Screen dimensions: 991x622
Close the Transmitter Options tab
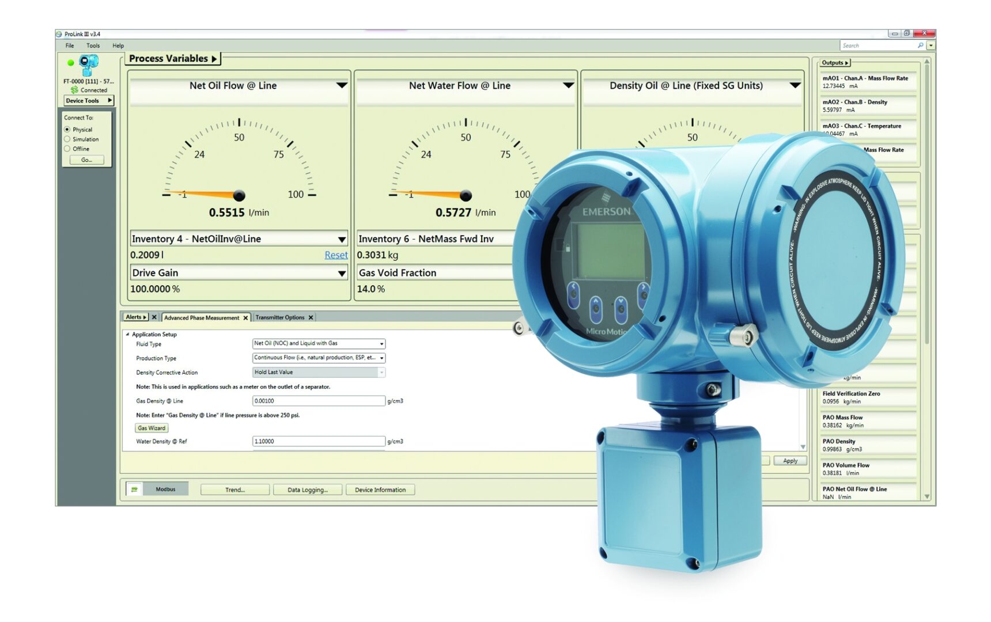tap(311, 317)
